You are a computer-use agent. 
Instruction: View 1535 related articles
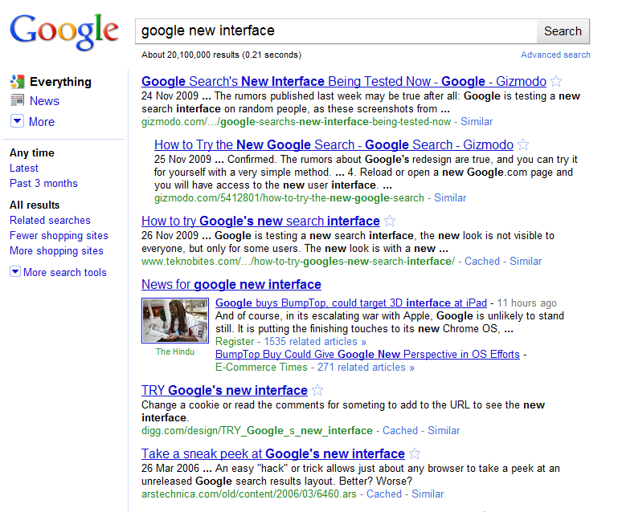click(x=315, y=342)
